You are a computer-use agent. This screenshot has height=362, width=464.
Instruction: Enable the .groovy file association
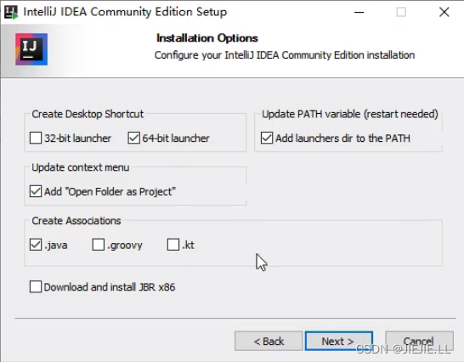(99, 245)
